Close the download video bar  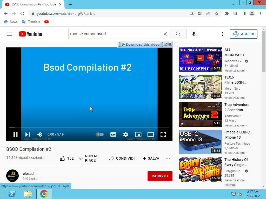(170, 44)
